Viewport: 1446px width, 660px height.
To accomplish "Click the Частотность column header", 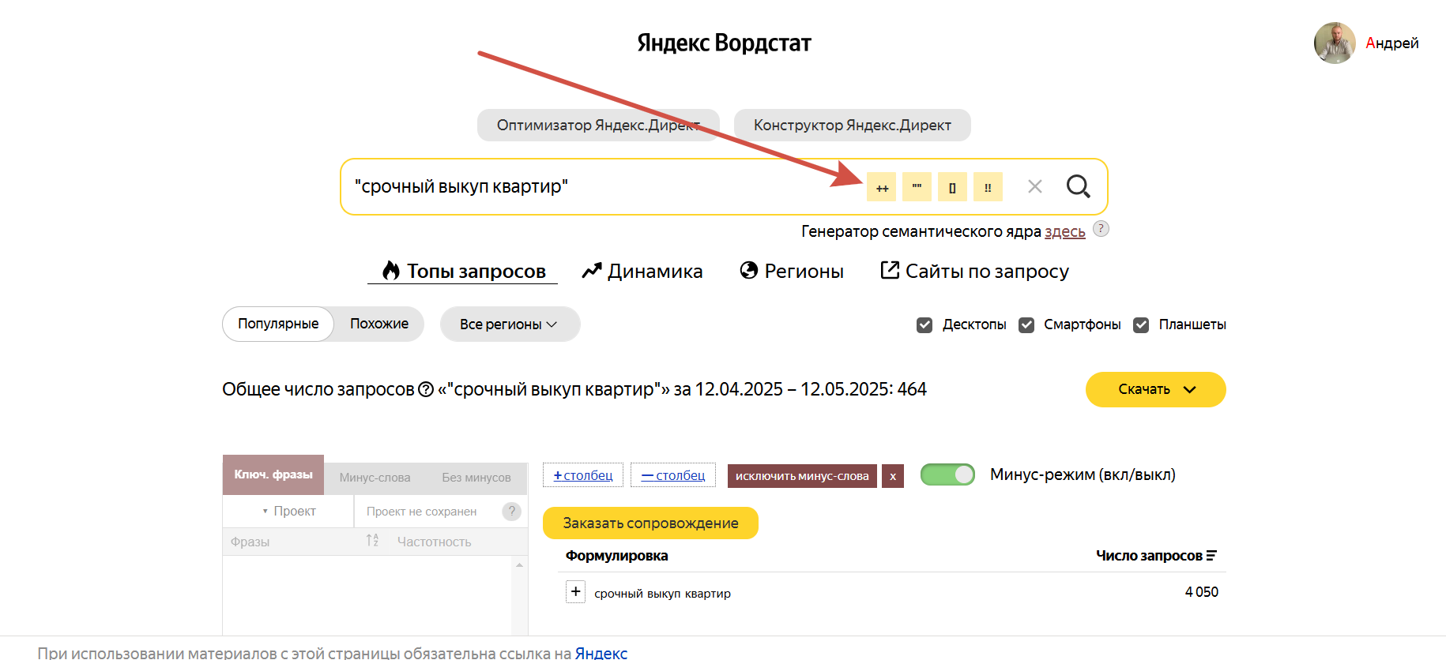I will pos(434,542).
